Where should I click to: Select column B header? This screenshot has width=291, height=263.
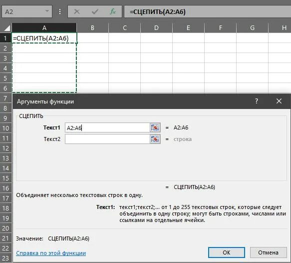click(92, 28)
